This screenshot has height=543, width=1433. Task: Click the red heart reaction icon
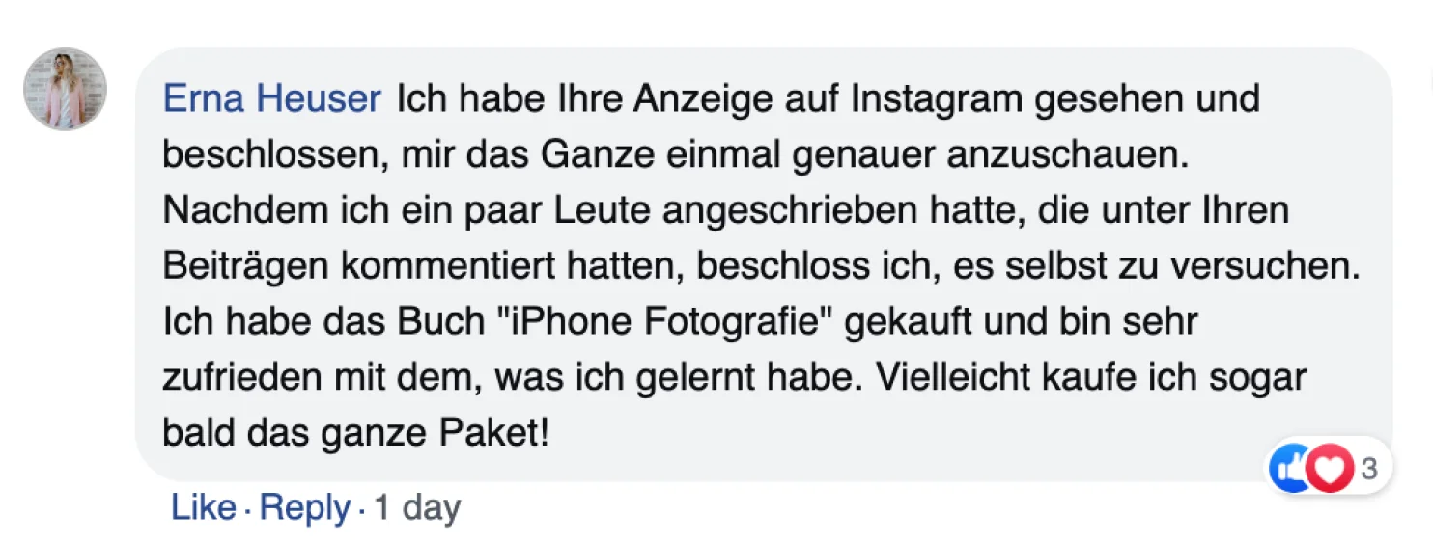(1330, 469)
